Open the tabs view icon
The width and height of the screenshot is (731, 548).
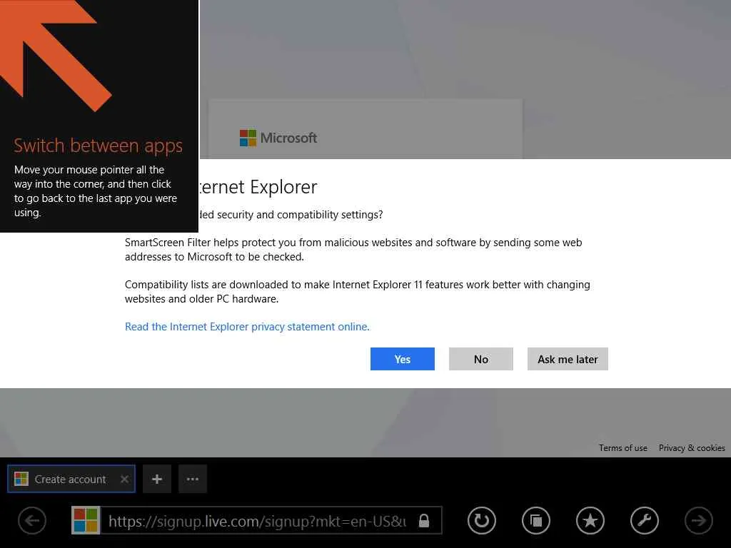point(536,520)
